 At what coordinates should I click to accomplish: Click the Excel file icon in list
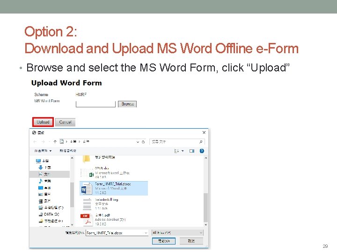[87, 173]
